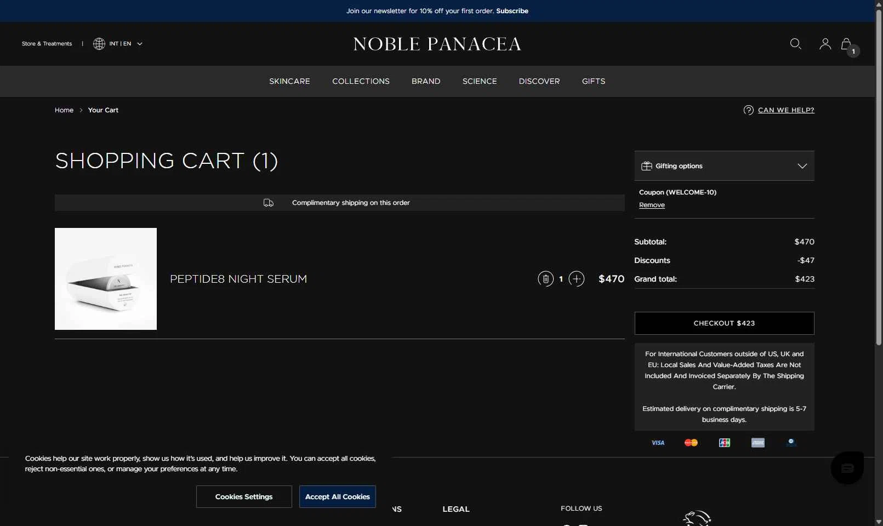Viewport: 883px width, 526px height.
Task: Click the cookies notice text
Action: [x=200, y=464]
